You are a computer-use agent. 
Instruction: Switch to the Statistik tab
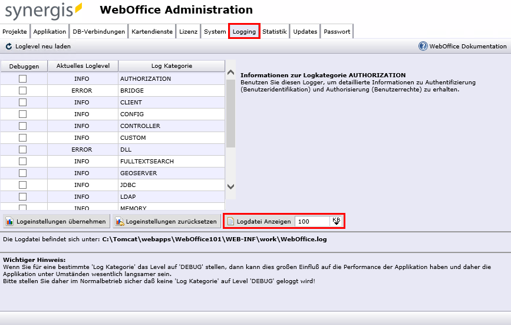pos(275,32)
